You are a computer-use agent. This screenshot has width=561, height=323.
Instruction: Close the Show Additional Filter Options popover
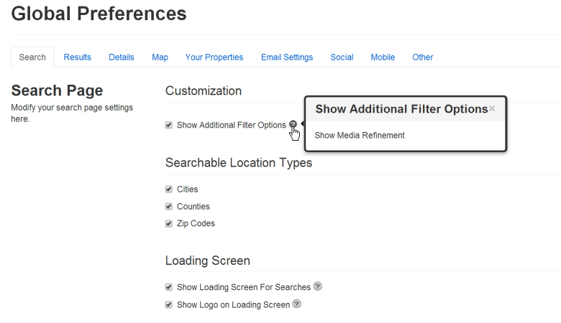point(492,109)
